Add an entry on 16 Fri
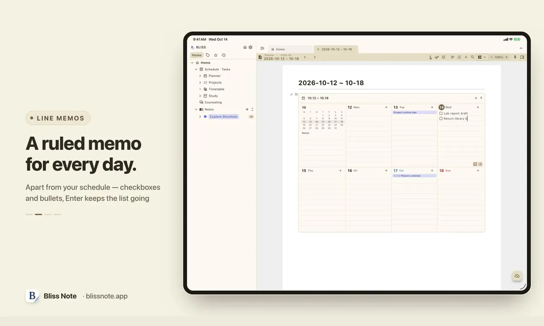This screenshot has height=326, width=544. tap(386, 171)
